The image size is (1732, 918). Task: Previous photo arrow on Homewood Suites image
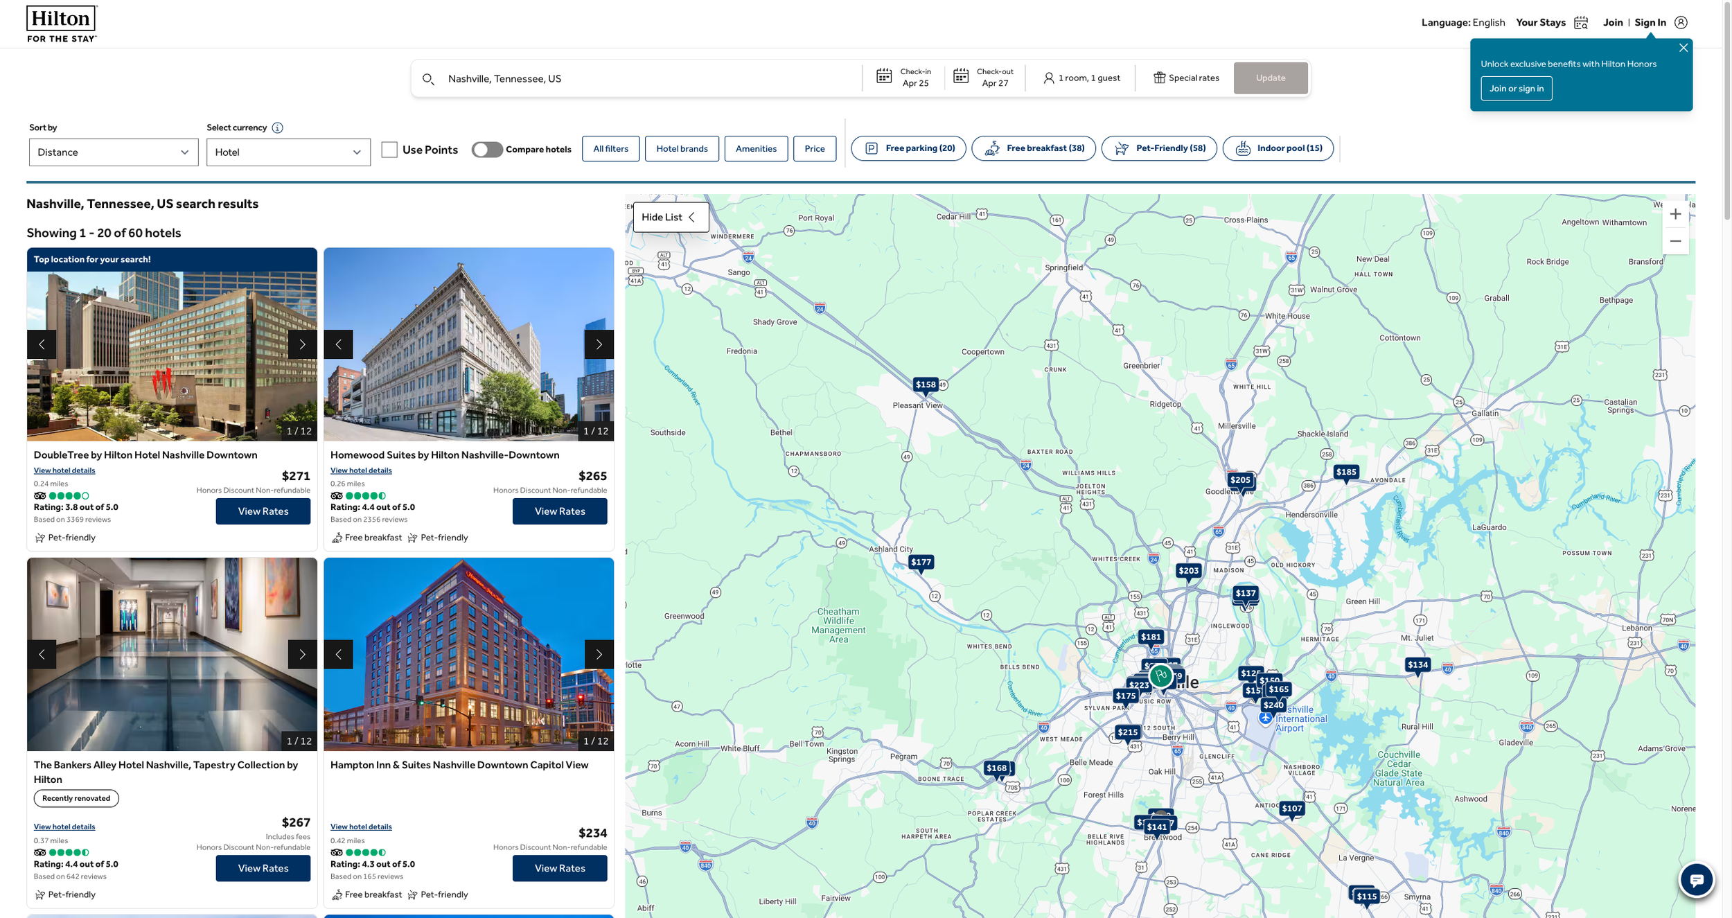point(338,344)
